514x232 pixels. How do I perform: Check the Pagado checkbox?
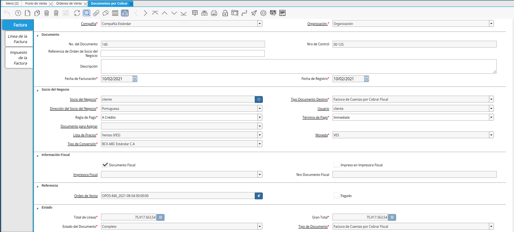click(x=337, y=196)
